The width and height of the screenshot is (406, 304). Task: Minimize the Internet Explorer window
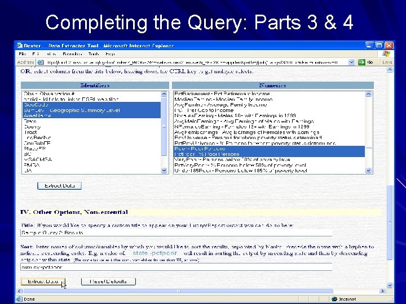[x=369, y=46]
